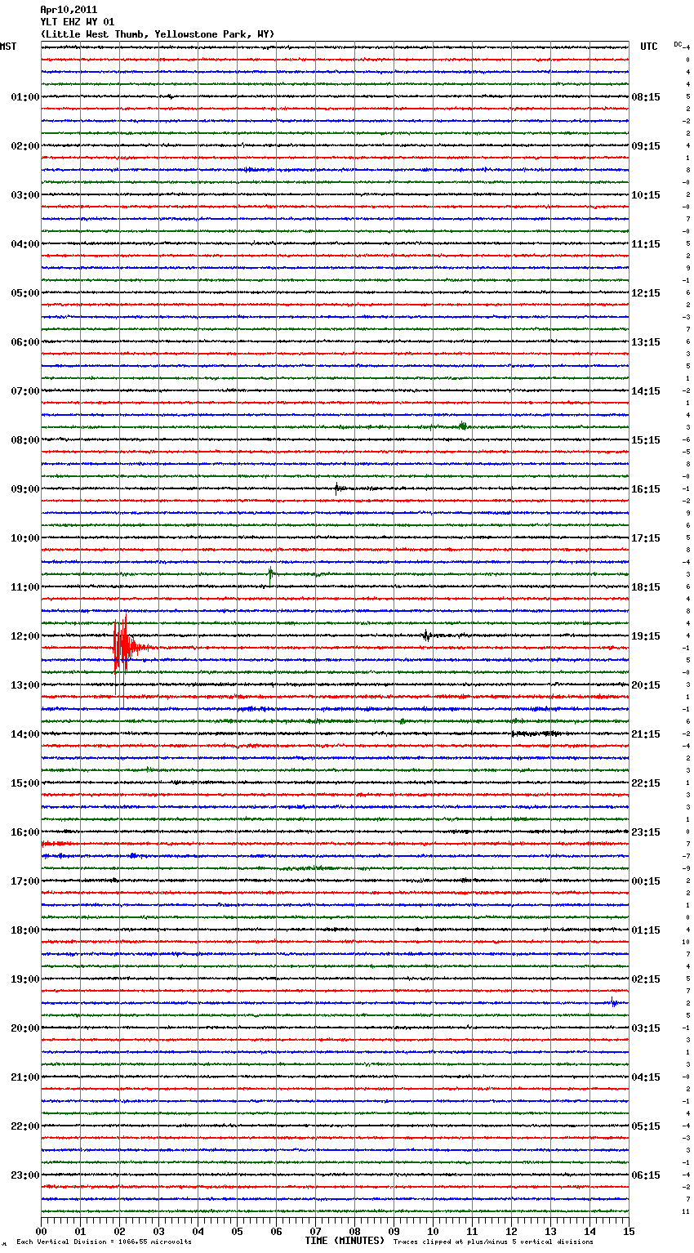Viewport: 694px width, 1253px height.
Task: Click the 23:15 UTC time label
Action: (646, 832)
